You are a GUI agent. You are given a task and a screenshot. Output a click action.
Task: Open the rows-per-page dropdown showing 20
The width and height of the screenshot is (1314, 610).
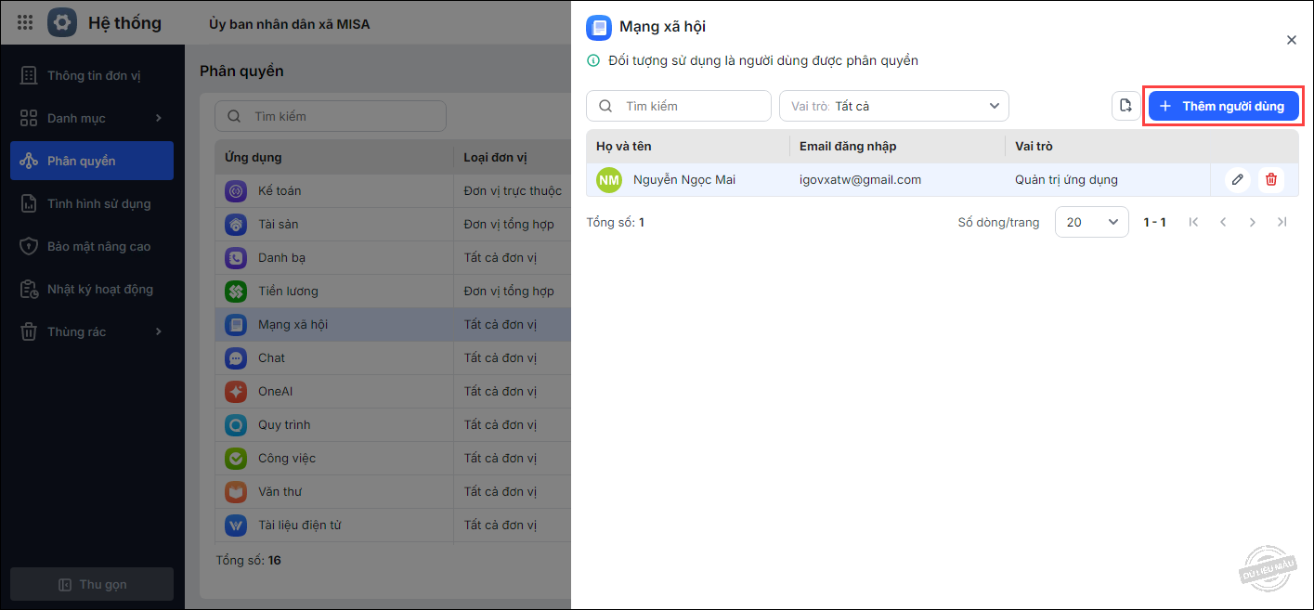pyautogui.click(x=1091, y=222)
